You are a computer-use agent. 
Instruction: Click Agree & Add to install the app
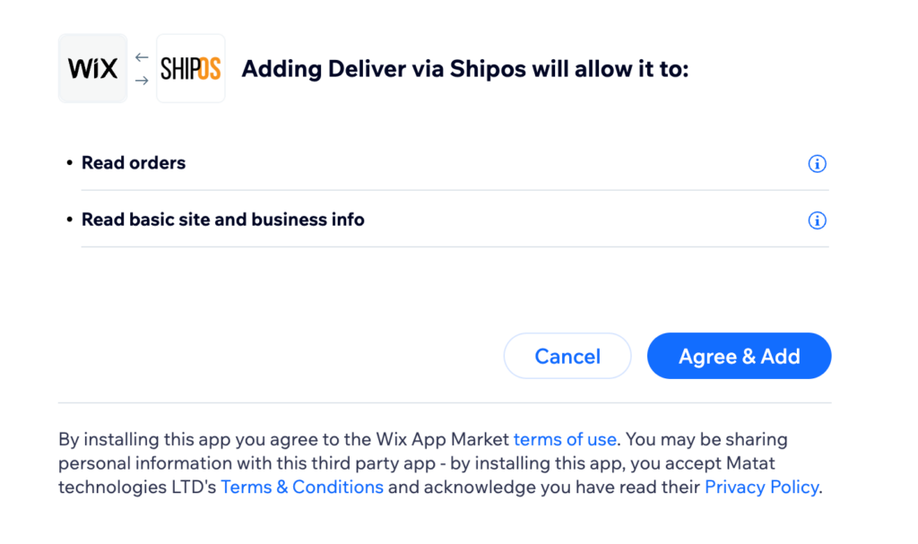click(x=739, y=356)
